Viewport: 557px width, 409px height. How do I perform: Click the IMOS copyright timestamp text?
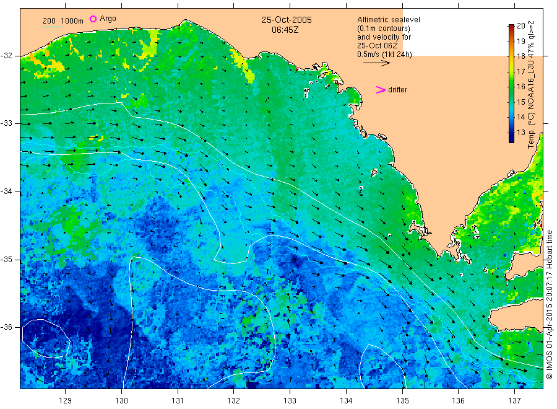549,305
